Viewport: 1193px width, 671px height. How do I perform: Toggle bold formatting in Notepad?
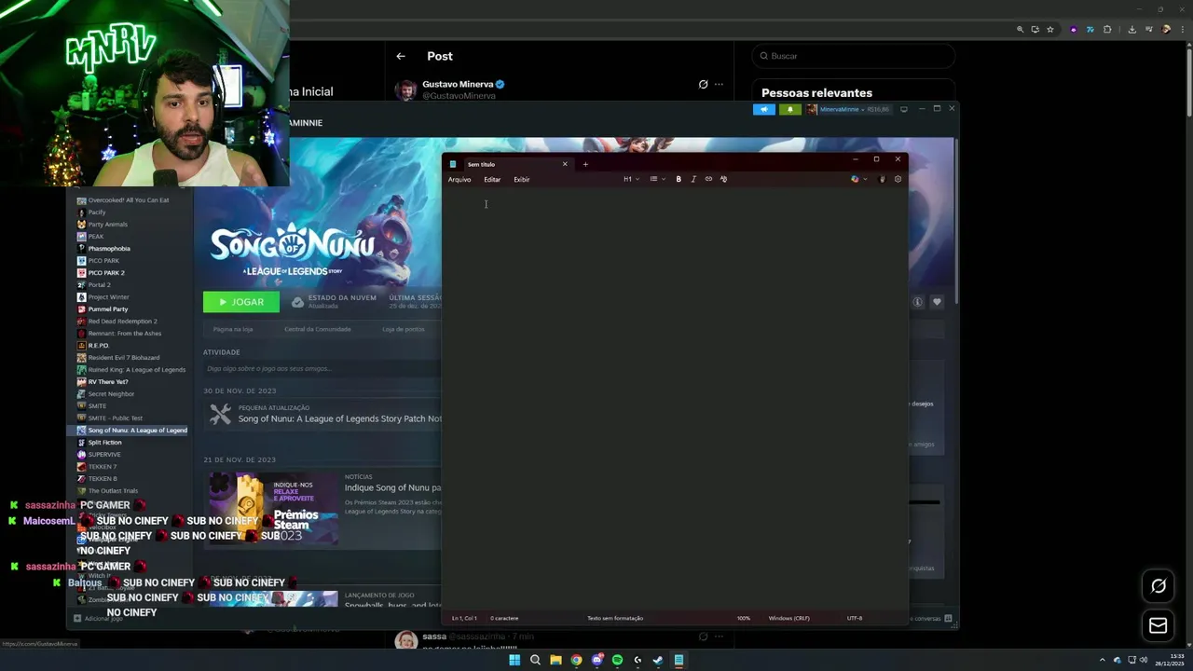[679, 179]
